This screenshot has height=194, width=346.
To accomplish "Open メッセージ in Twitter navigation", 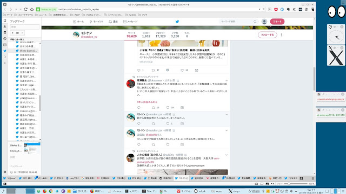I will [130, 22].
